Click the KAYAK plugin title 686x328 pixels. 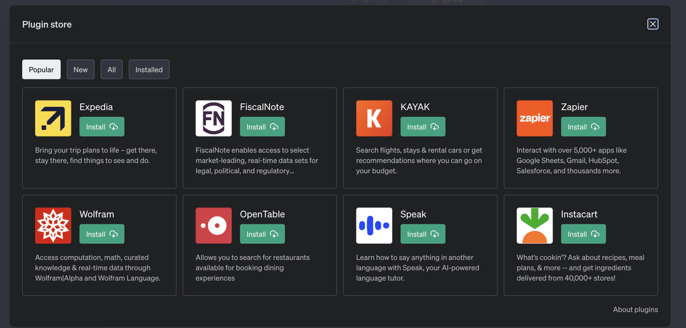point(415,107)
